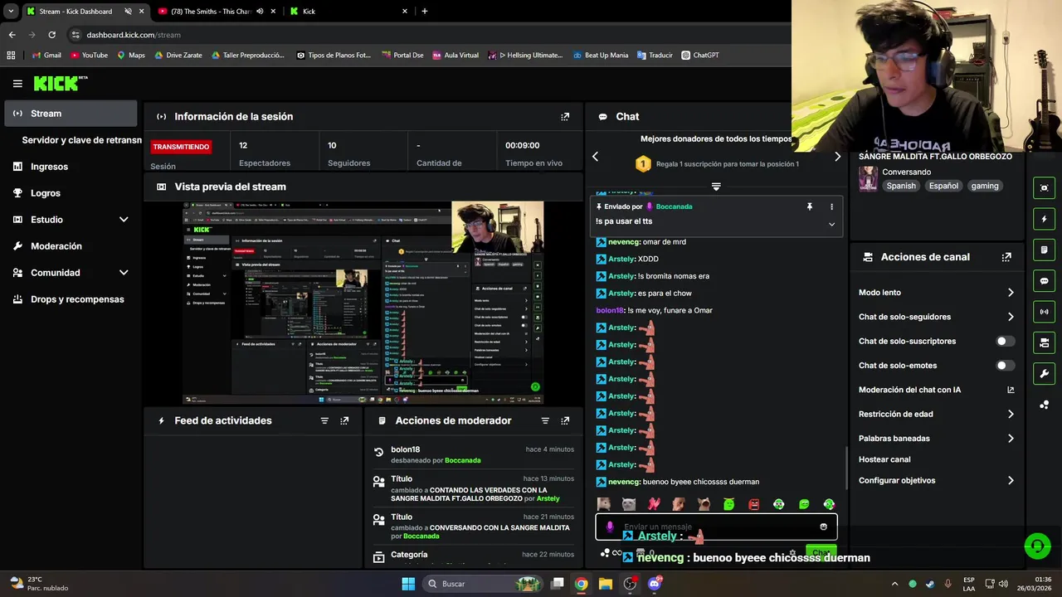This screenshot has width=1062, height=597.
Task: Collapse the pinned message chevron
Action: [x=831, y=224]
